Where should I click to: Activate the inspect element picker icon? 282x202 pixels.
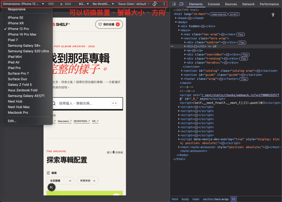(x=174, y=4)
